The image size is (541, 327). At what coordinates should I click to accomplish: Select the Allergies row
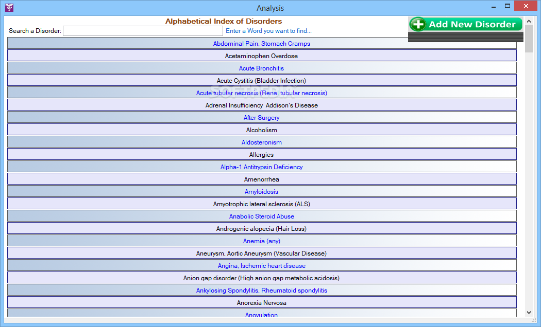tap(262, 155)
